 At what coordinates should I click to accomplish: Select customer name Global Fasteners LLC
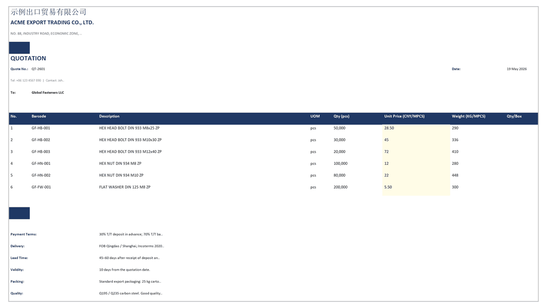pyautogui.click(x=48, y=93)
